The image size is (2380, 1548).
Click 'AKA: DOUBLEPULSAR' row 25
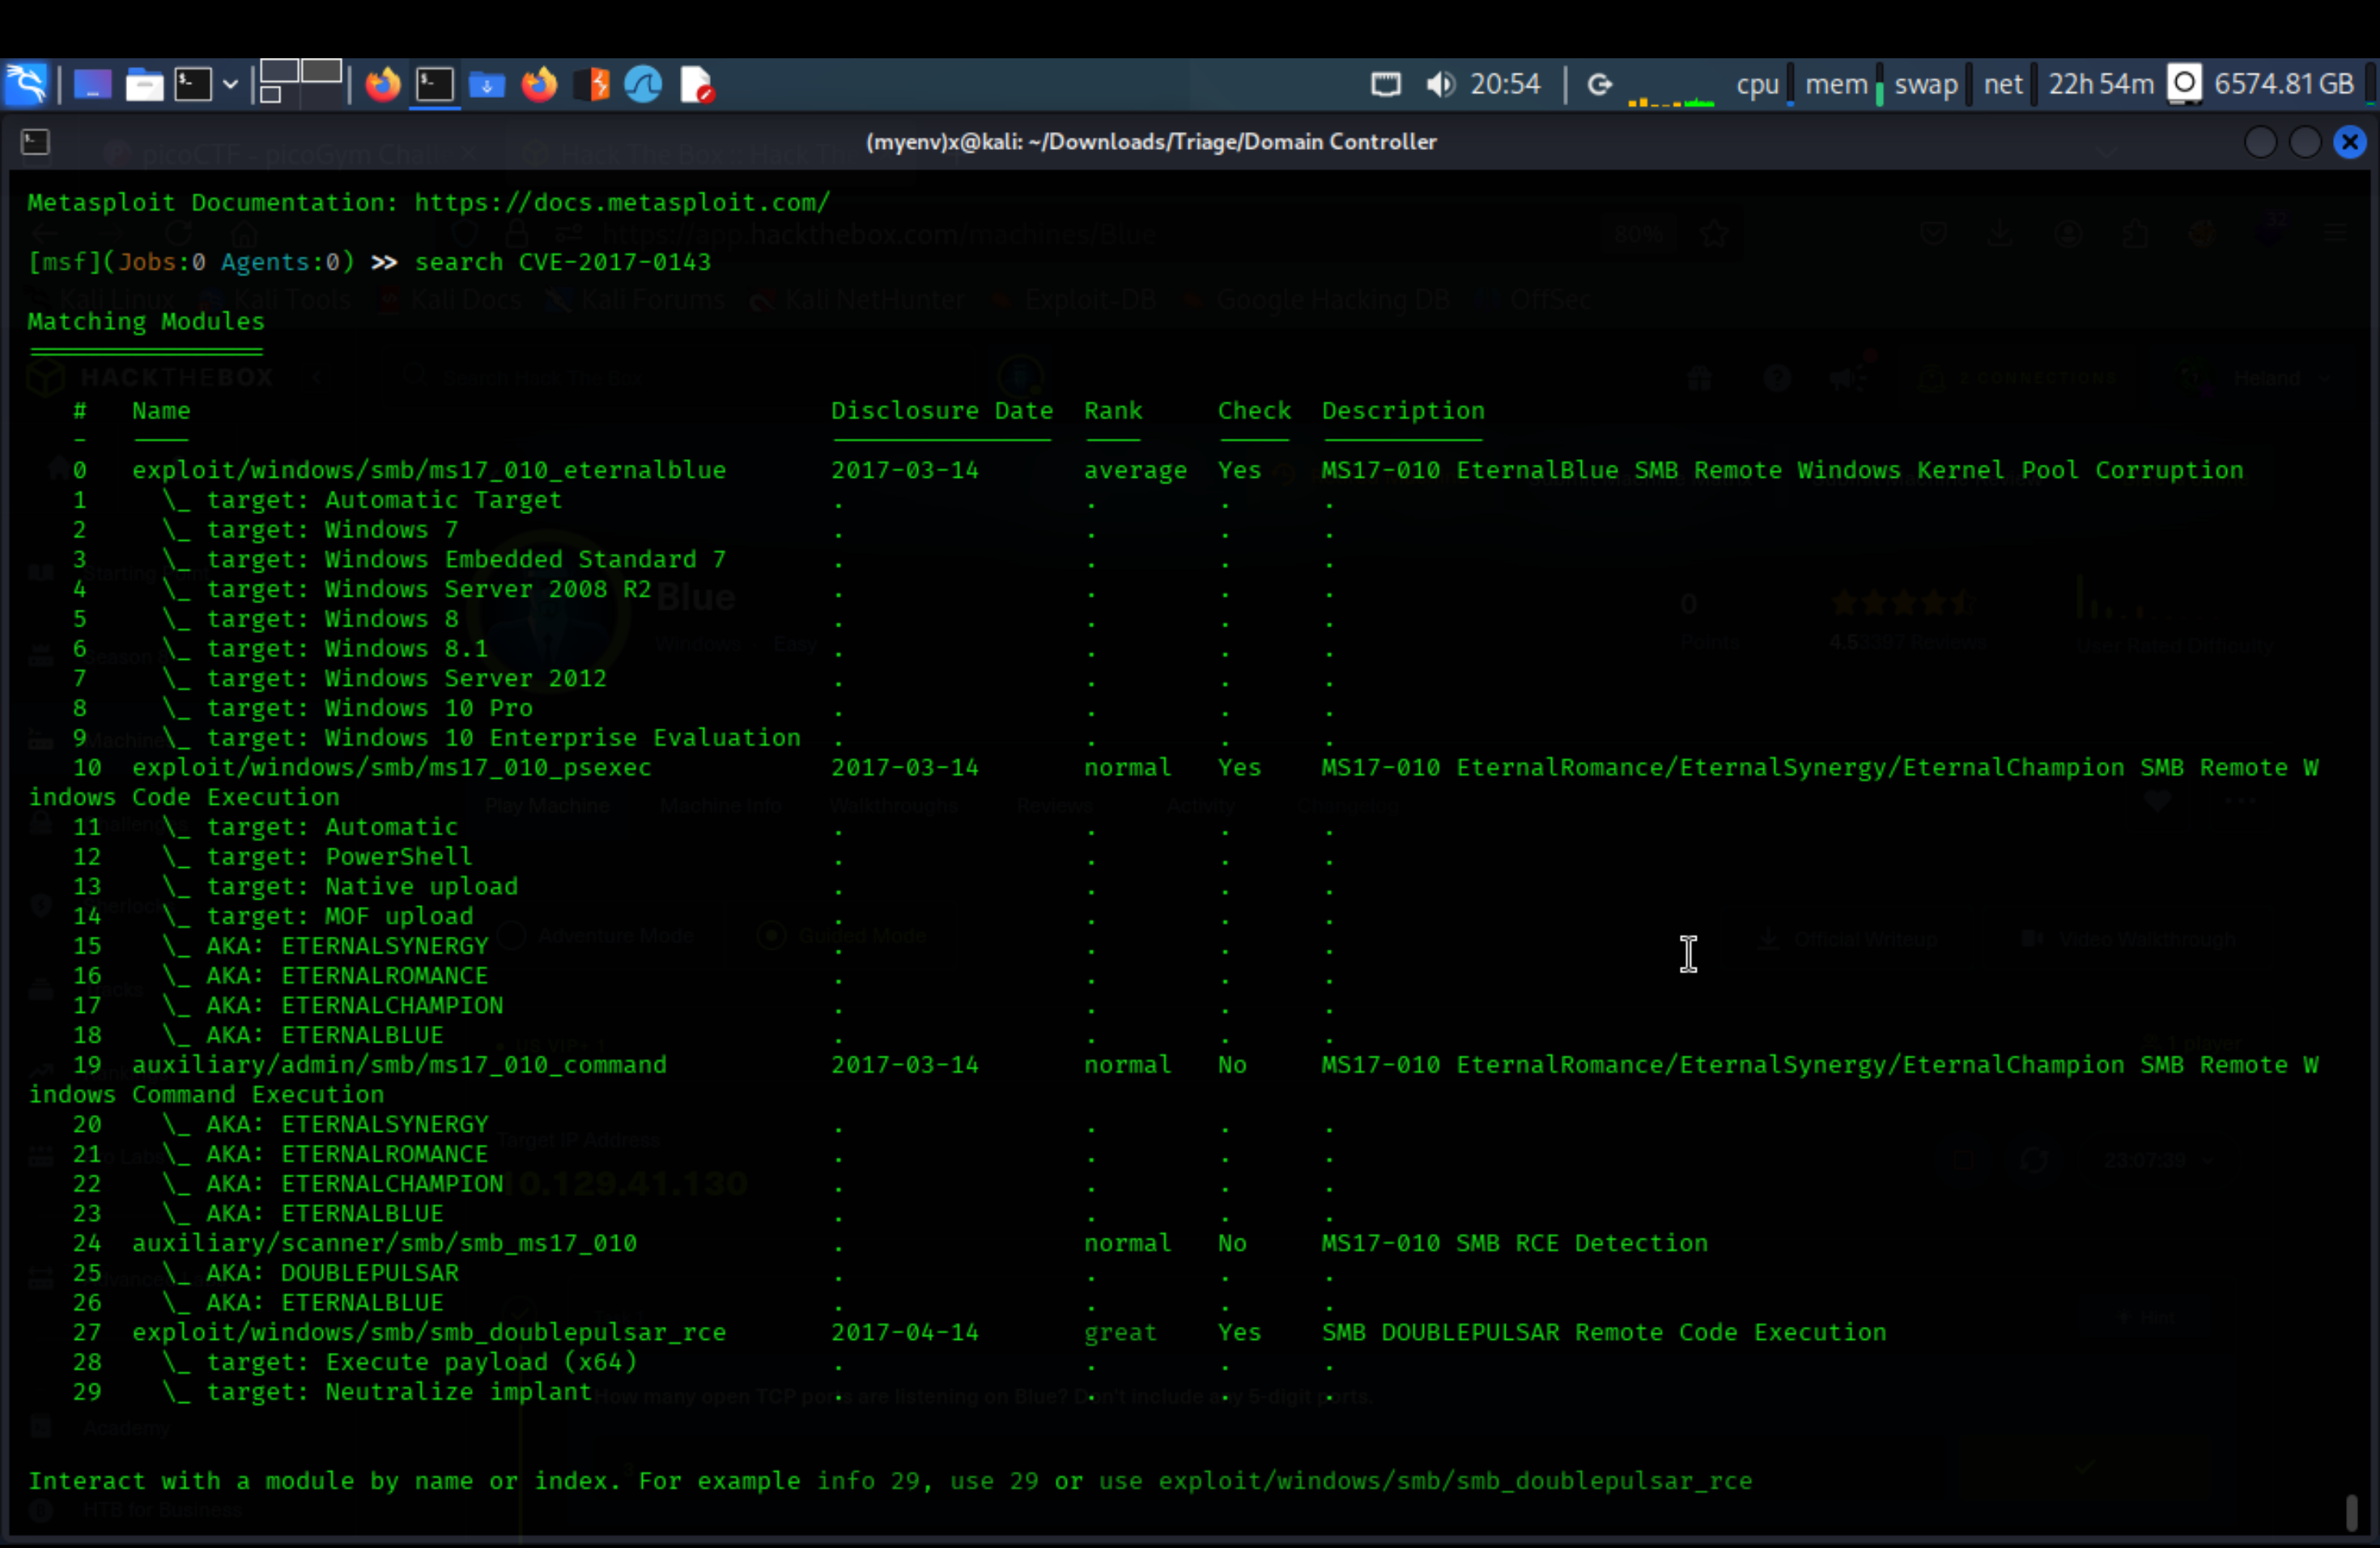(x=332, y=1273)
